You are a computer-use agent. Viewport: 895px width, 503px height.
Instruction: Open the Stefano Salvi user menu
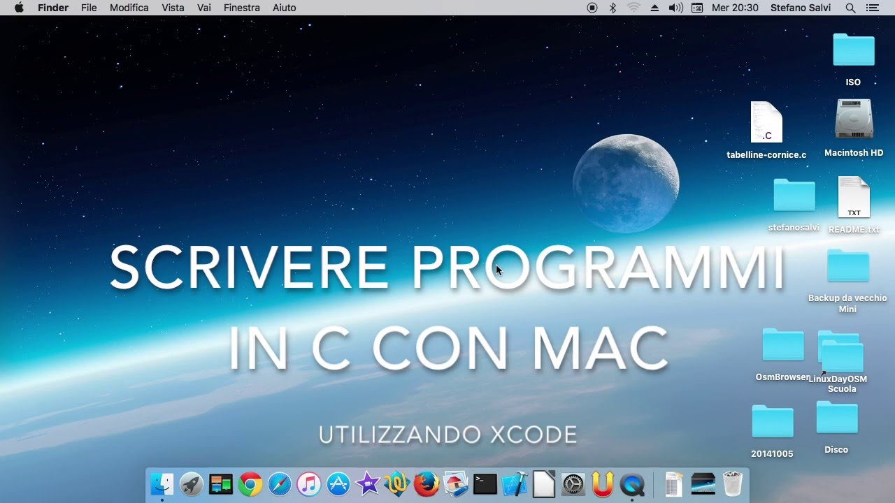[x=801, y=8]
